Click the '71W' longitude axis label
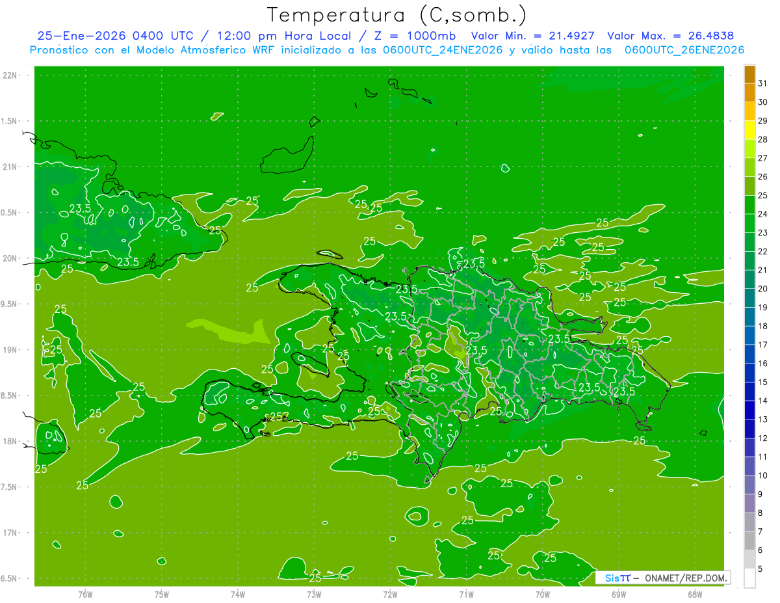The height and width of the screenshot is (603, 780). pyautogui.click(x=466, y=594)
